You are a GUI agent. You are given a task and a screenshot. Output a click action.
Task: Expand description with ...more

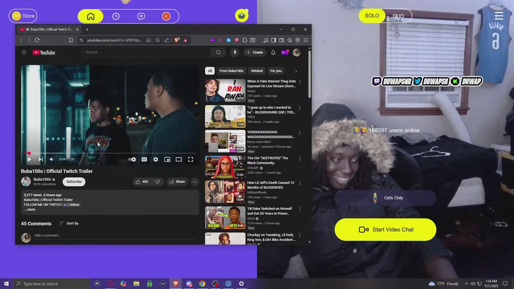(30, 210)
